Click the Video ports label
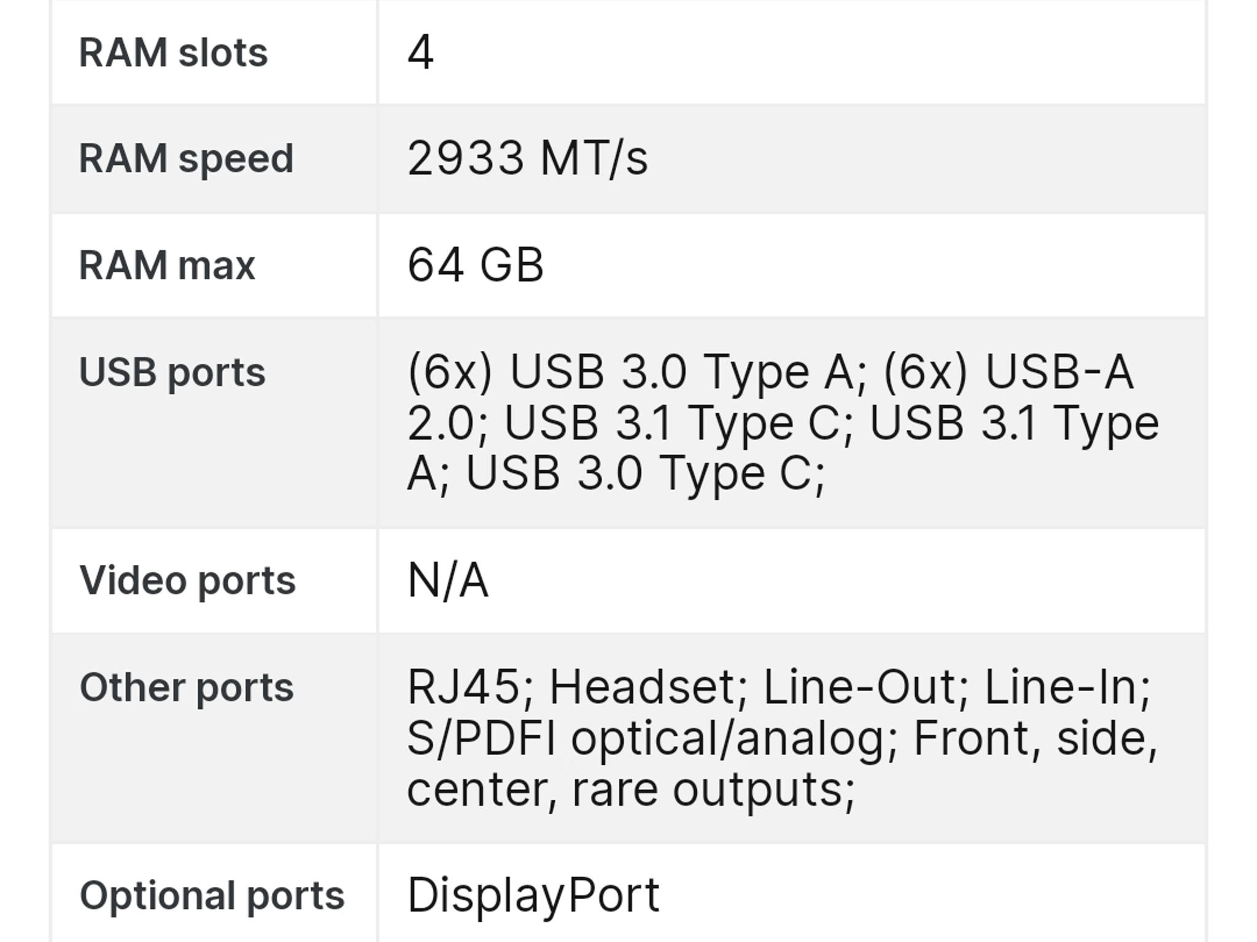 (187, 581)
